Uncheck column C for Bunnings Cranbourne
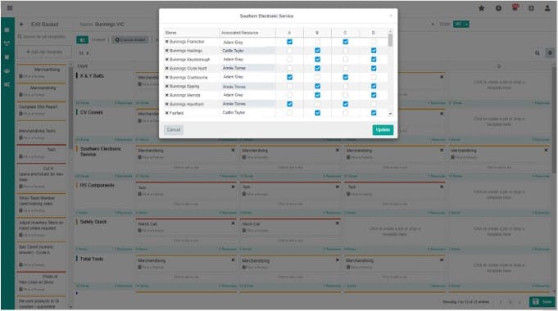This screenshot has width=558, height=311. click(x=346, y=77)
